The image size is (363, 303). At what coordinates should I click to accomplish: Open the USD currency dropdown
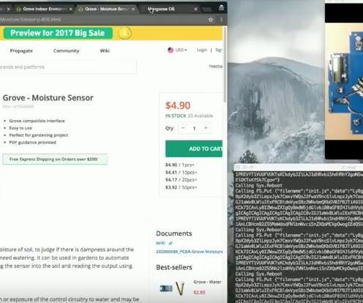click(x=181, y=50)
